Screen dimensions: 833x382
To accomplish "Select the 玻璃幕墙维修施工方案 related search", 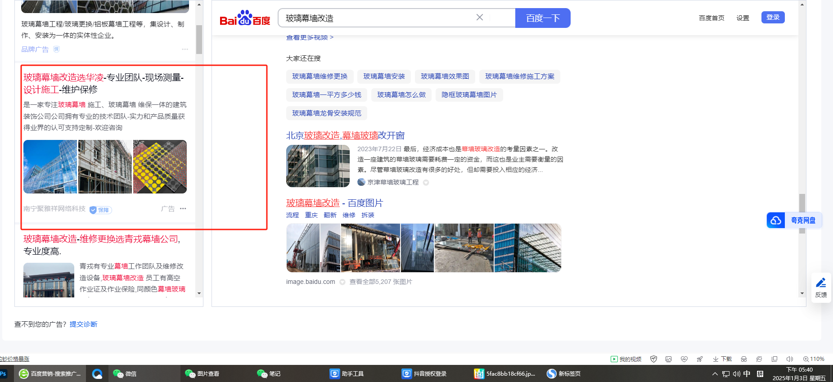I will [520, 76].
